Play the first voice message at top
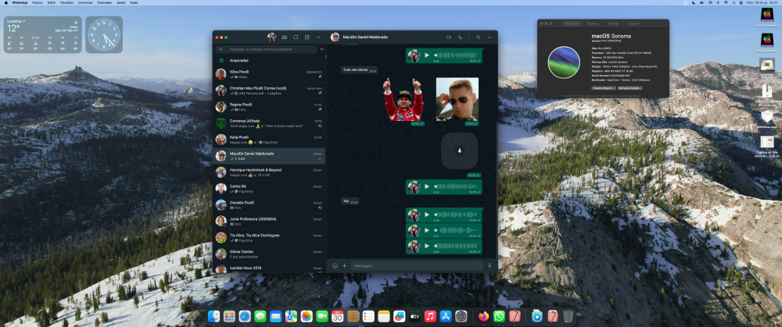 coord(426,55)
